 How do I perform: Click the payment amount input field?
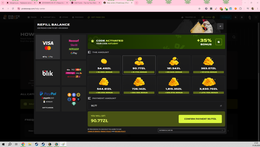point(156,106)
